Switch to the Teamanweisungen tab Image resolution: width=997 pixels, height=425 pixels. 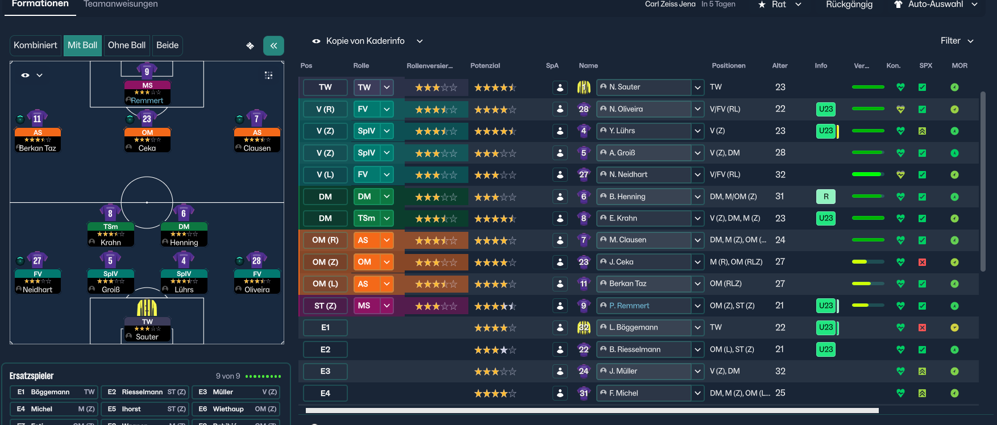[x=121, y=5]
